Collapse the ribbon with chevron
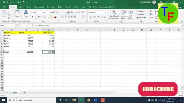The width and height of the screenshot is (184, 103). tap(182, 21)
